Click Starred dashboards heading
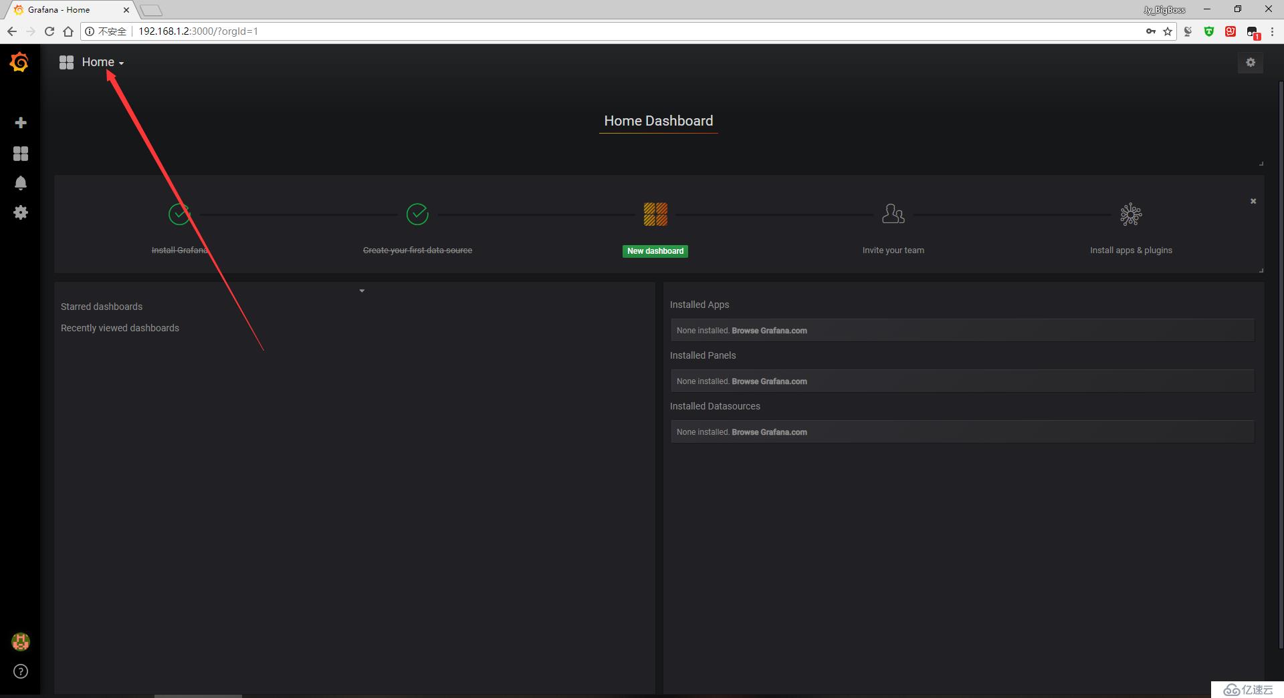Image resolution: width=1284 pixels, height=698 pixels. pyautogui.click(x=102, y=307)
